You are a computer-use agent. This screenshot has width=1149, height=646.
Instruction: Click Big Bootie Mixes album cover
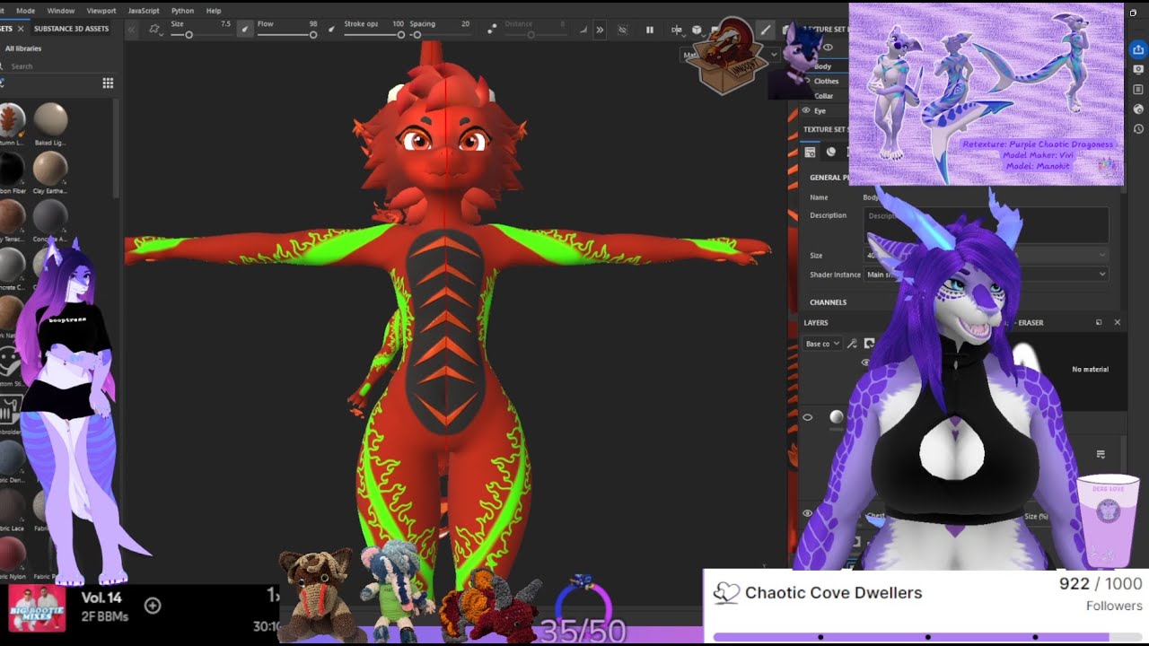click(x=37, y=608)
